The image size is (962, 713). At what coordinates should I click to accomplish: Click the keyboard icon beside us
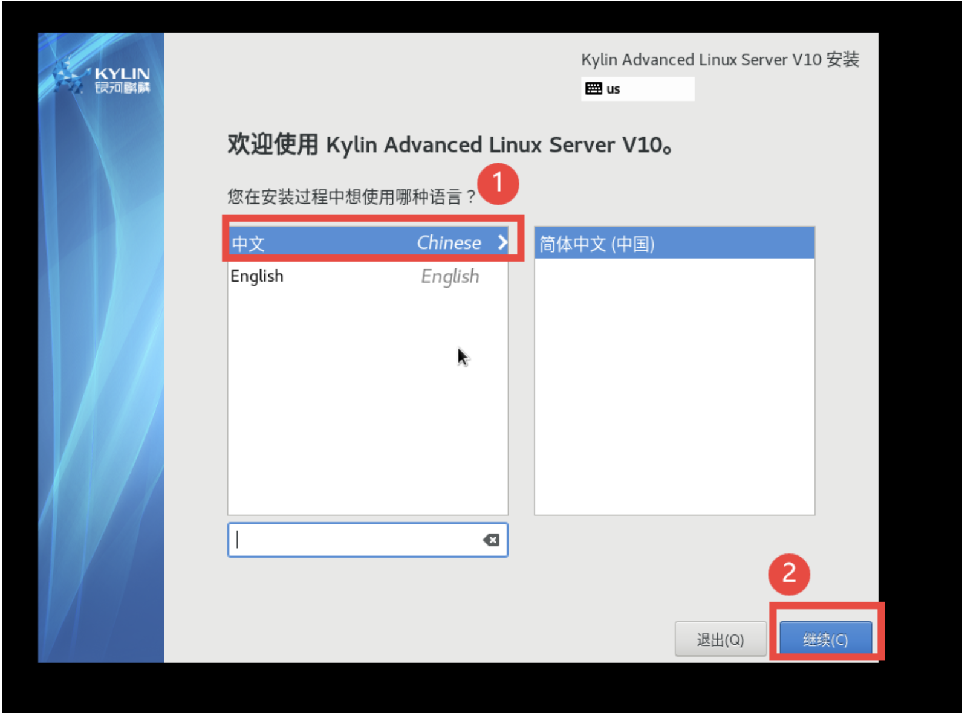pyautogui.click(x=593, y=89)
